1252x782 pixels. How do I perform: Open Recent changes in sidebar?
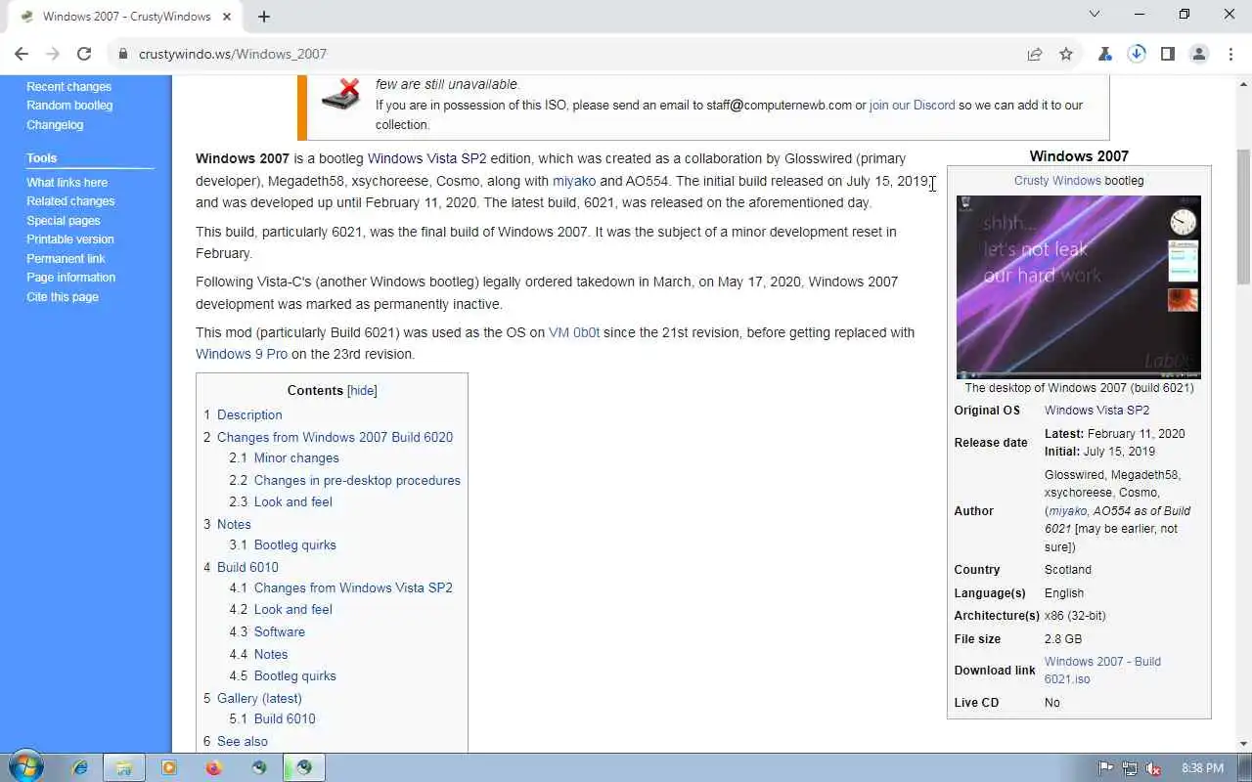[x=68, y=87]
